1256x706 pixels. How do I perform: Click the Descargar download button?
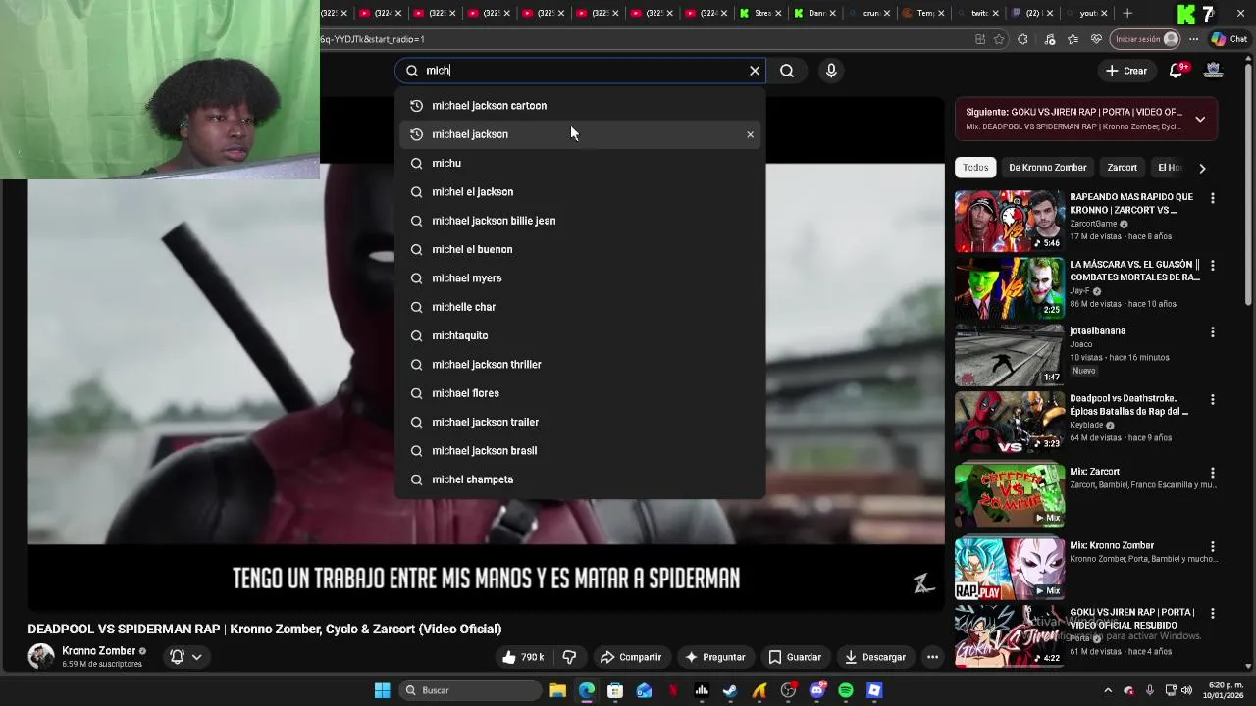[x=875, y=657]
